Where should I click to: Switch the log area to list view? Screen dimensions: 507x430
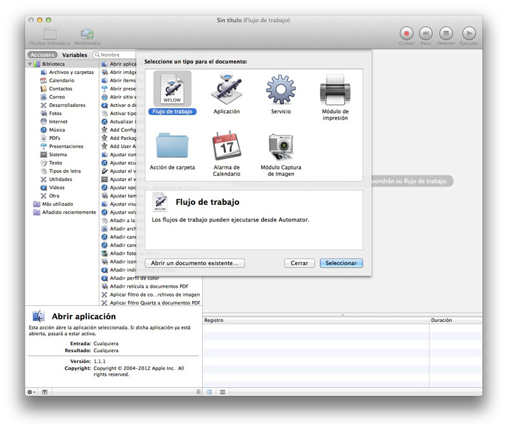click(209, 392)
